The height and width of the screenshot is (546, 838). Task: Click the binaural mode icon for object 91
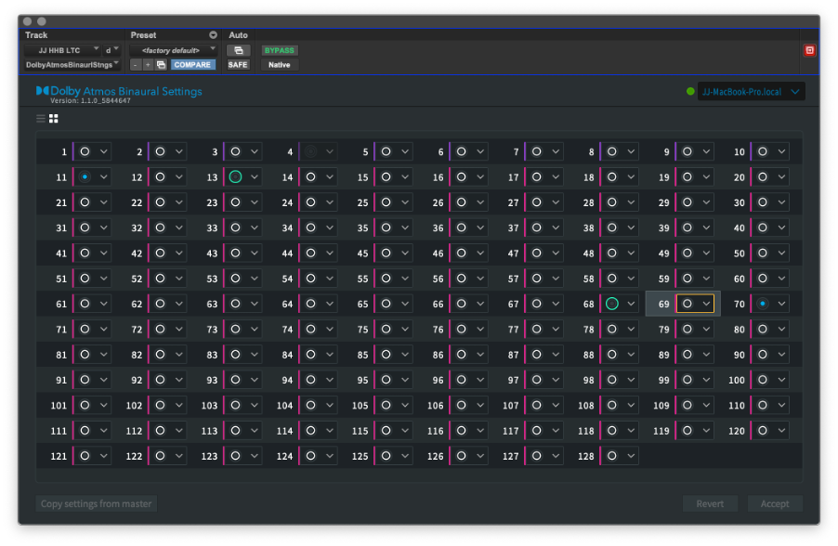(85, 380)
